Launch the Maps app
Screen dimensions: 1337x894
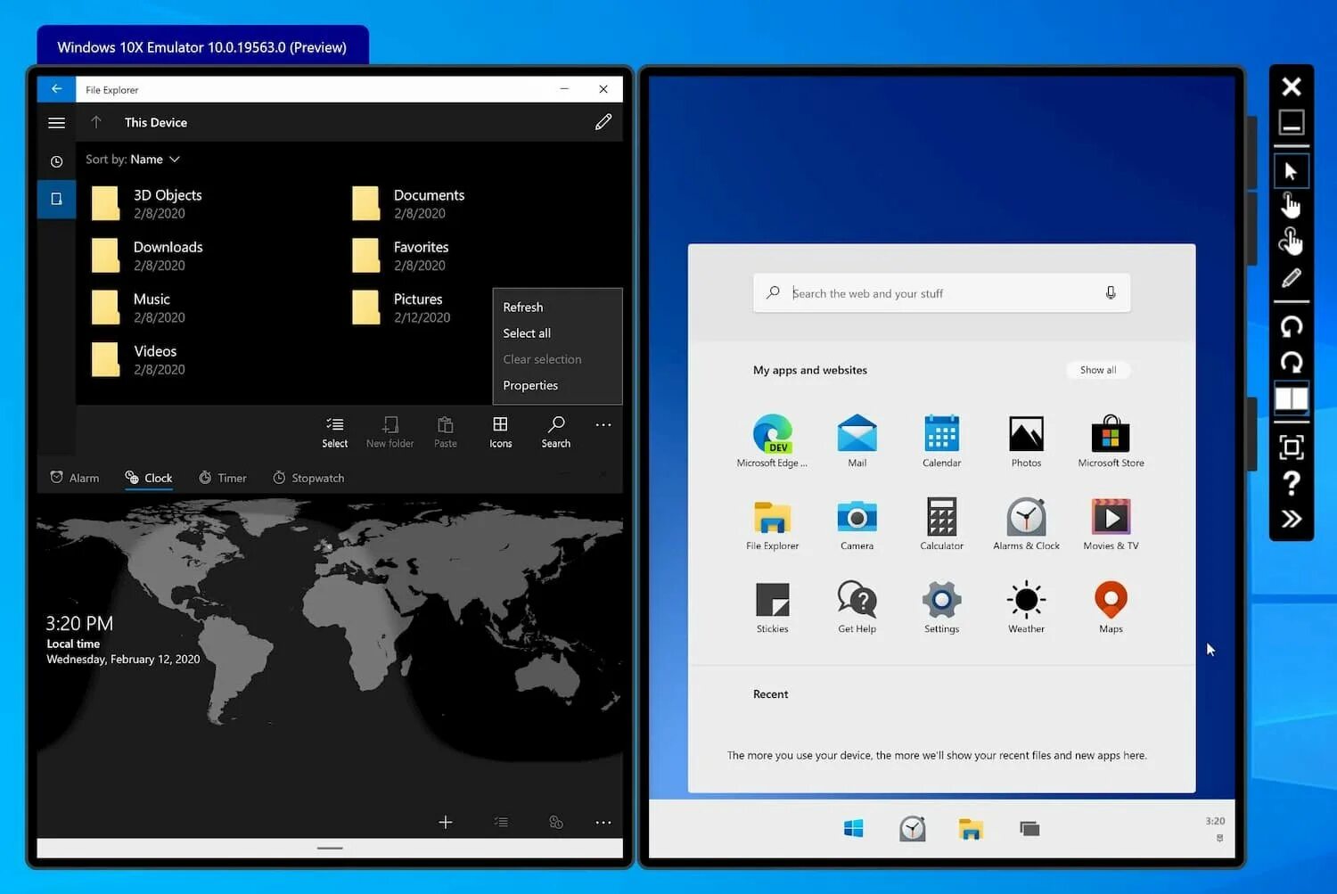pos(1111,607)
